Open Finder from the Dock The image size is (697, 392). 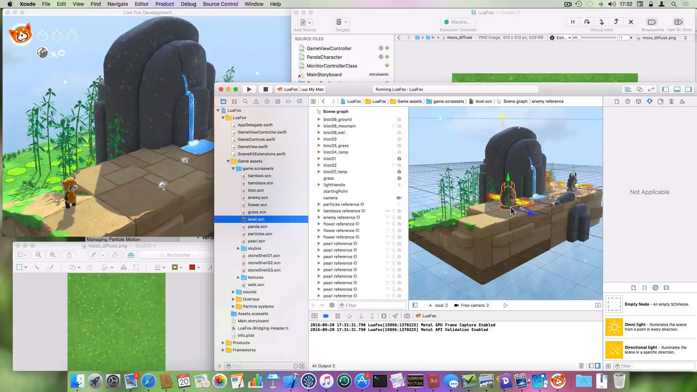pyautogui.click(x=77, y=381)
